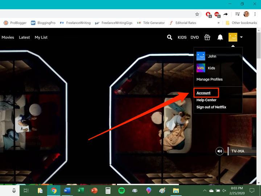Open the gift card icon
This screenshot has height=196, width=261.
(207, 37)
